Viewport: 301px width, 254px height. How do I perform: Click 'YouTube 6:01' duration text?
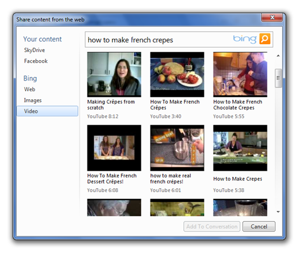165,190
